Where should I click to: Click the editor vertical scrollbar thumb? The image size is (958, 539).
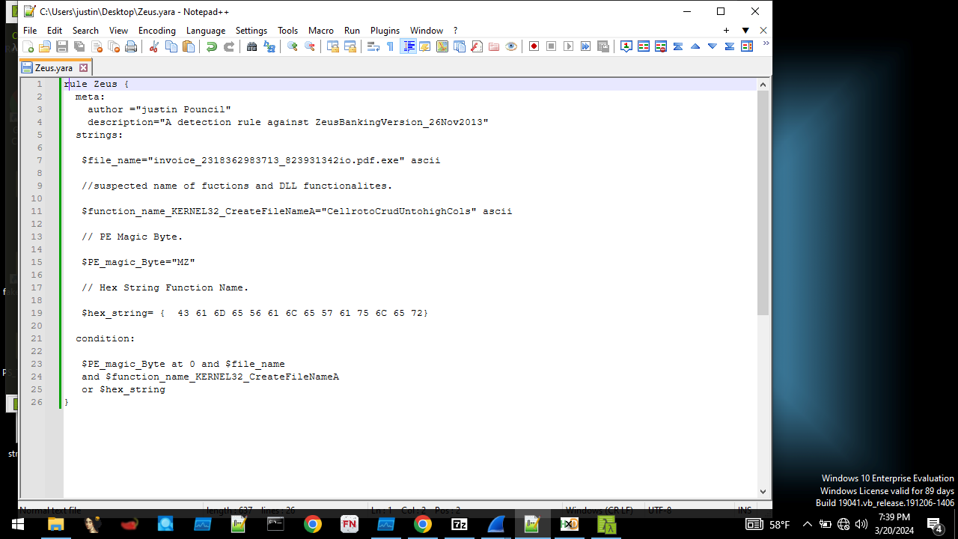pyautogui.click(x=763, y=203)
